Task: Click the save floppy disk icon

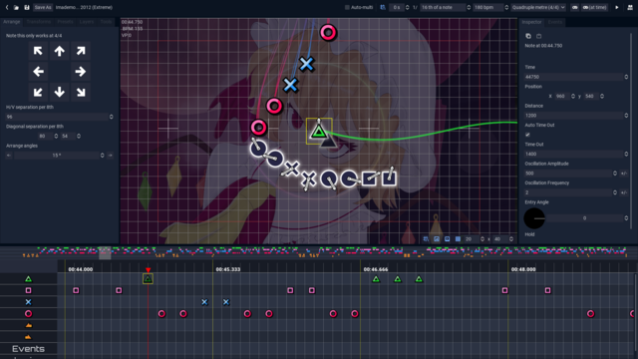Action: tap(27, 7)
